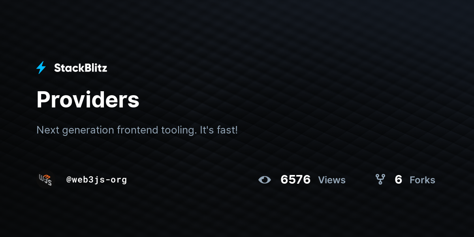
Task: Select the Forks label
Action: [422, 180]
